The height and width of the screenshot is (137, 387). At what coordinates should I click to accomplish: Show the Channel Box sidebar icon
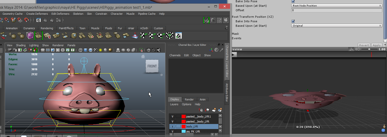(x=226, y=20)
